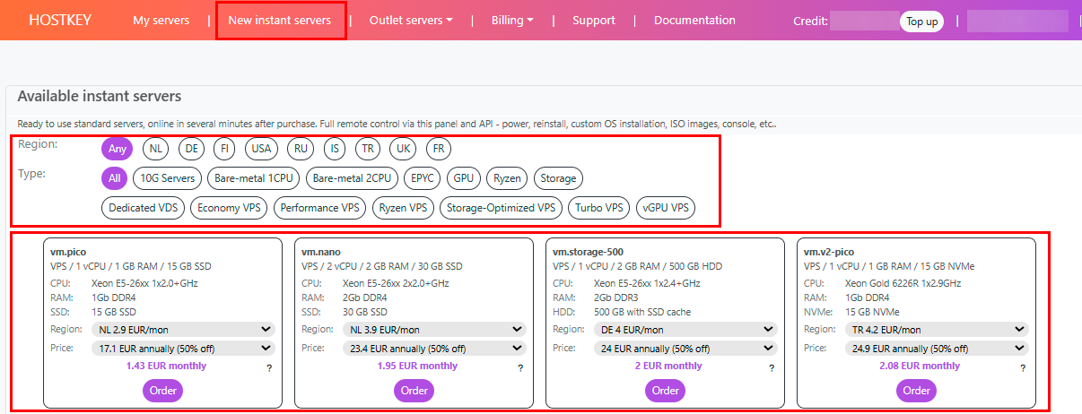Click the 1.95 EUR monthly price
This screenshot has height=414, width=1082.
pyautogui.click(x=417, y=366)
